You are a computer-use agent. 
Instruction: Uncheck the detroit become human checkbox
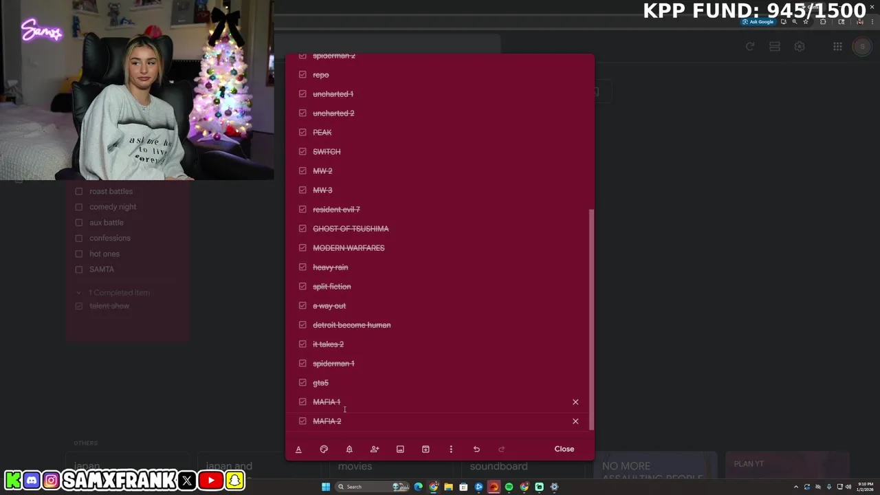pos(302,324)
